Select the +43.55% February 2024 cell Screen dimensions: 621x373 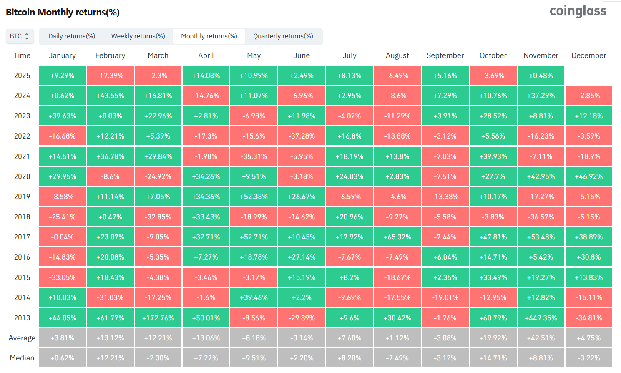[x=110, y=96]
